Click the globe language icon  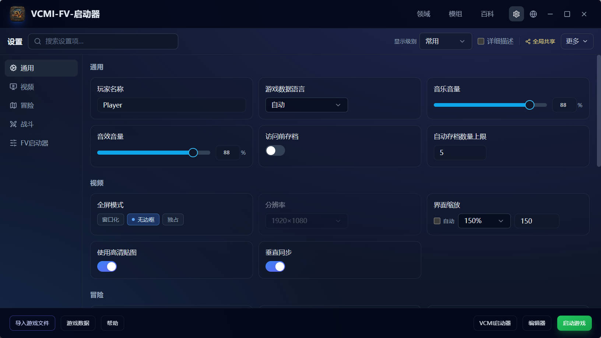click(x=533, y=14)
